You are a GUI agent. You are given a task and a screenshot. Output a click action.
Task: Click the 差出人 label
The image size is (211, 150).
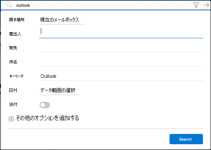coord(15,34)
